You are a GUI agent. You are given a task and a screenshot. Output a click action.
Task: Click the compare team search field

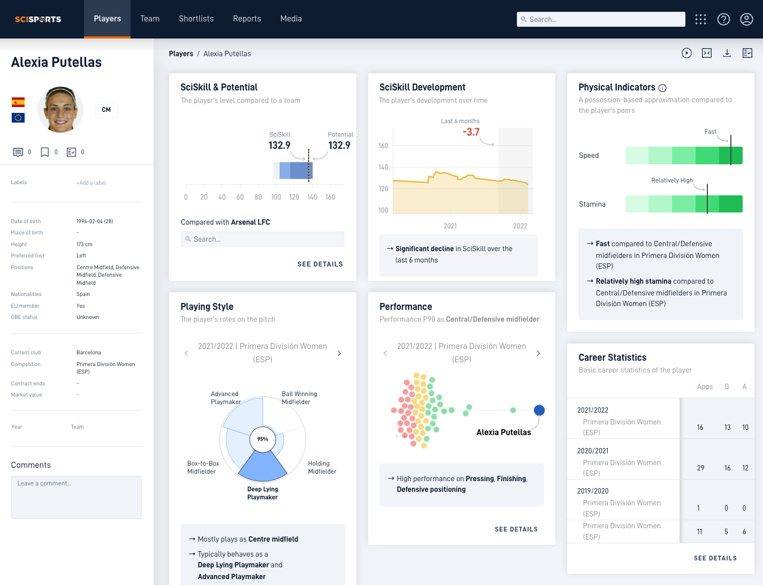pyautogui.click(x=263, y=239)
